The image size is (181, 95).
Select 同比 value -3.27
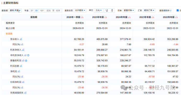[x=81, y=44]
